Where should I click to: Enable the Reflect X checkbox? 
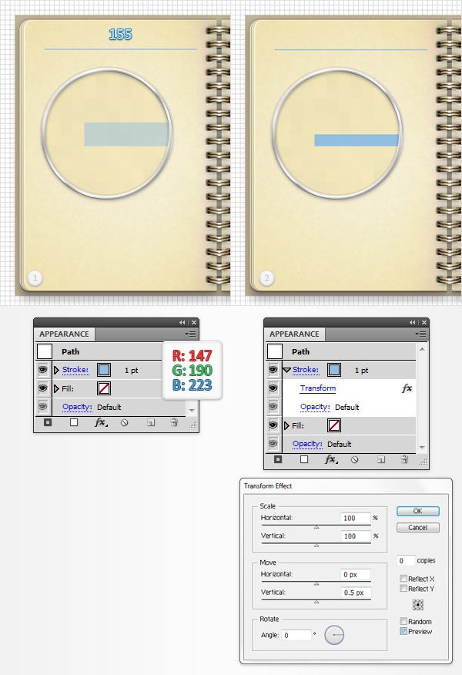pos(404,579)
